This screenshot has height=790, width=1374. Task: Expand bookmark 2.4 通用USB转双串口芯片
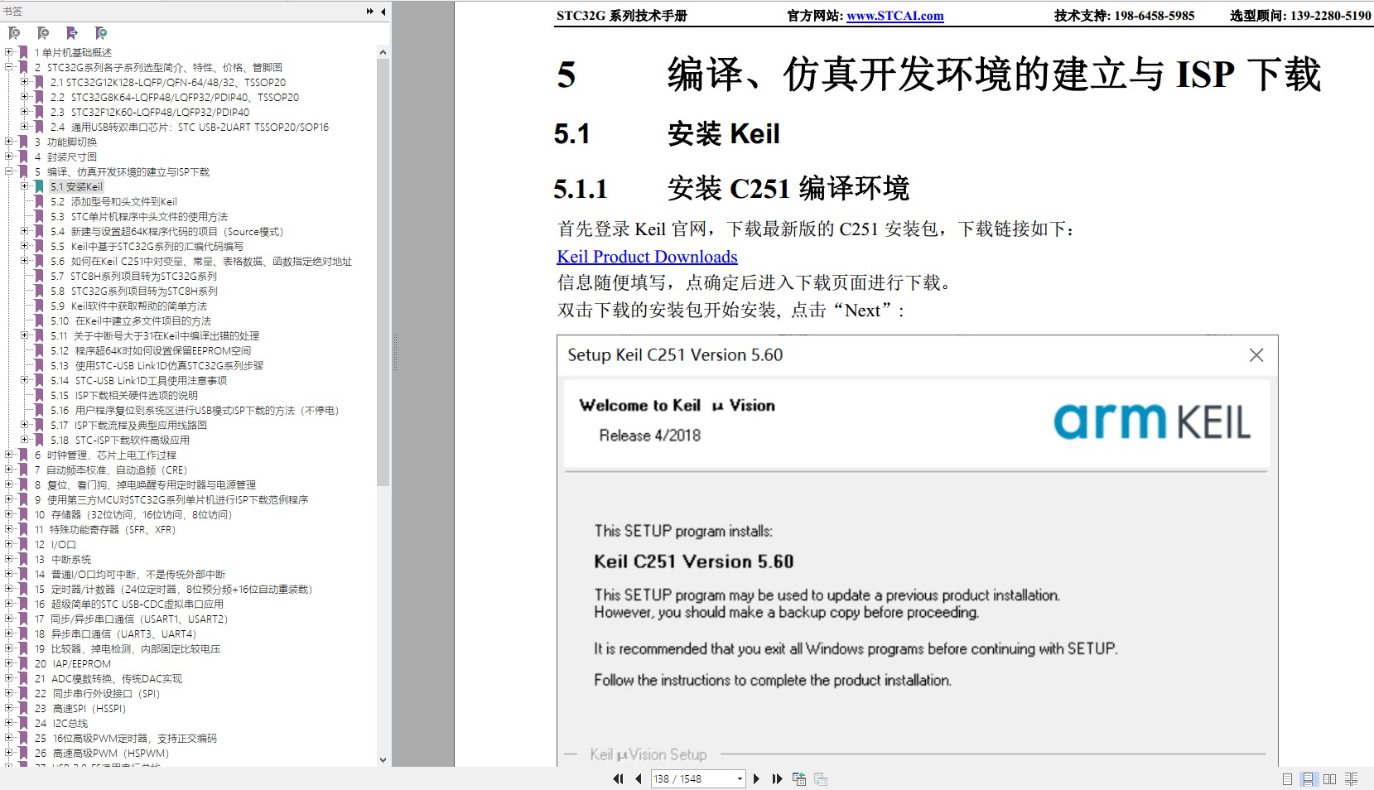pyautogui.click(x=24, y=126)
